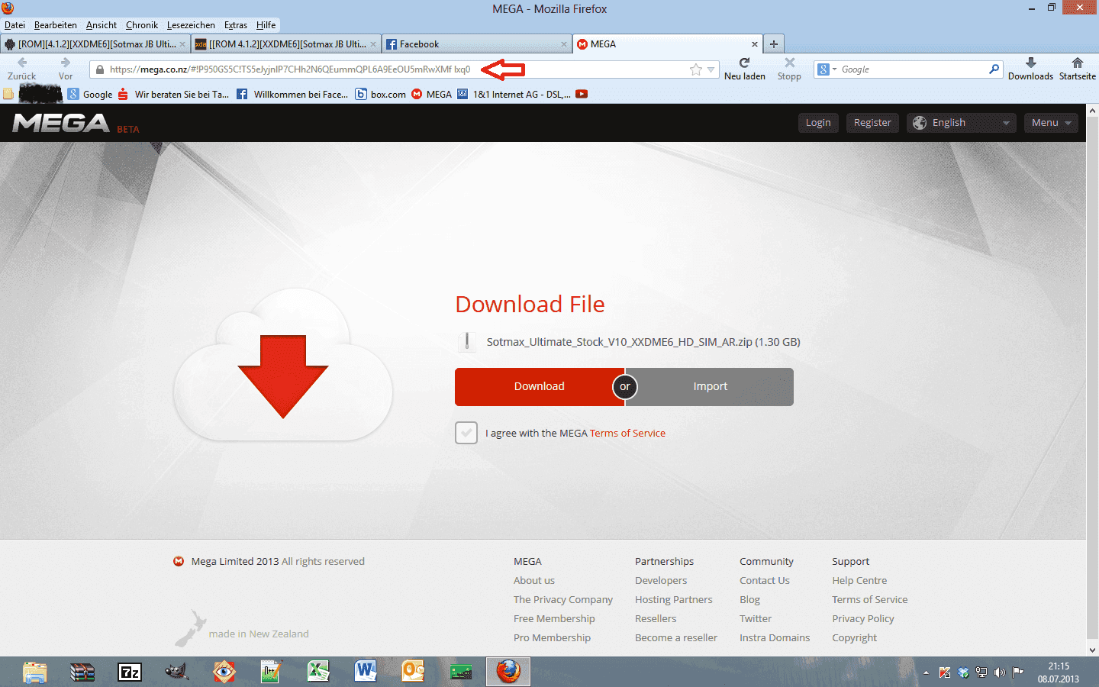Image resolution: width=1099 pixels, height=687 pixels.
Task: Go to Startseite home icon
Action: [1078, 63]
